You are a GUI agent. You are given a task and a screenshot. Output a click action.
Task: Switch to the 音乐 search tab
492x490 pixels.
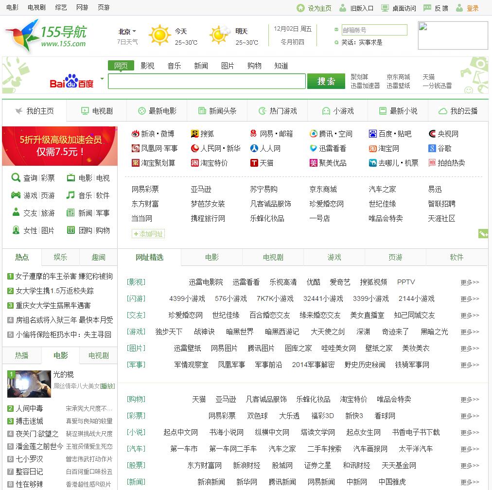pyautogui.click(x=174, y=66)
